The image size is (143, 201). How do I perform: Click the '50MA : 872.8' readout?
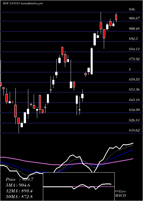pos(19,196)
